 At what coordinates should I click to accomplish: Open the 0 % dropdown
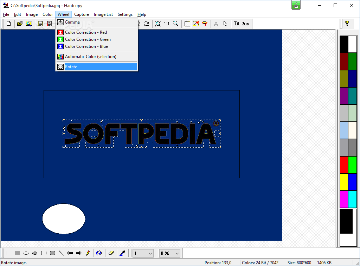point(170,253)
